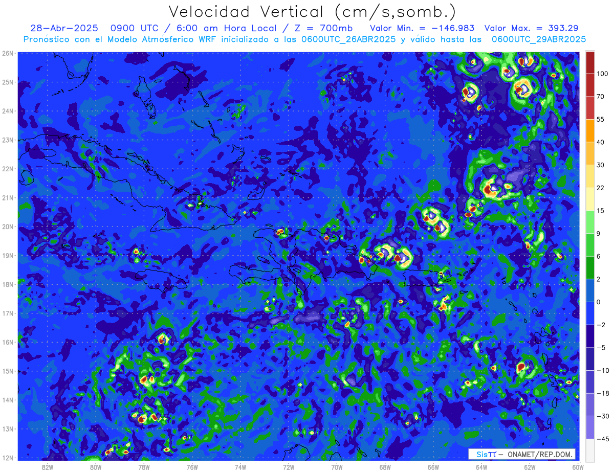The width and height of the screenshot is (614, 474).
Task: Click pale yellow swatch between 15 and 22
Action: pyautogui.click(x=590, y=199)
